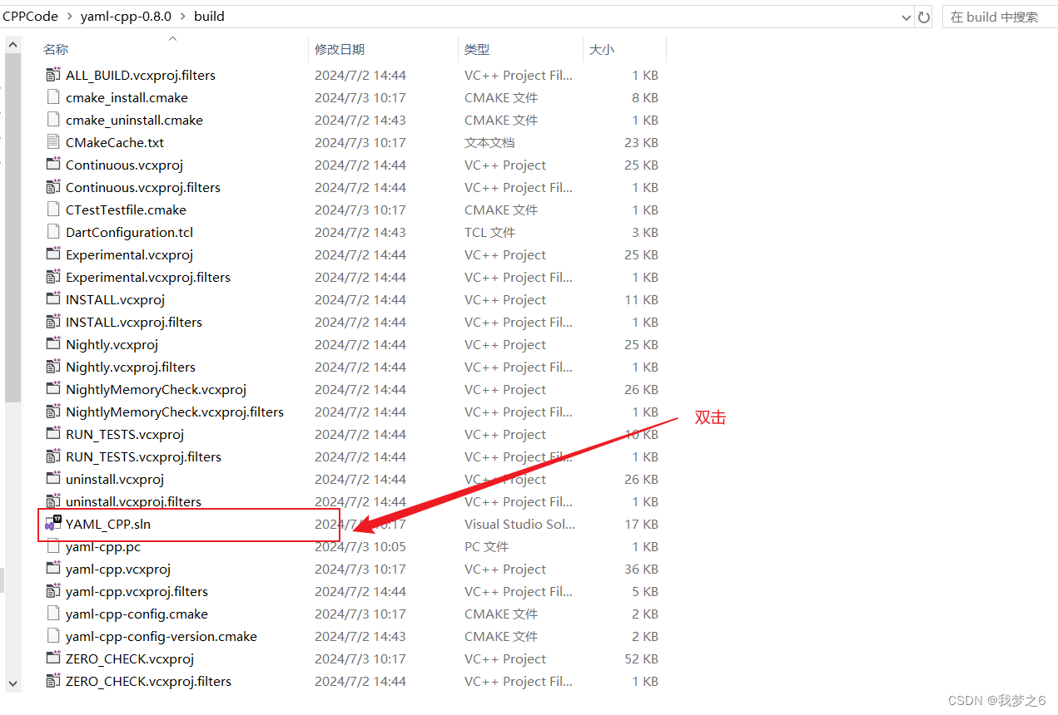
Task: Click the yaml-cpp.vcxproj VC++ project icon
Action: (52, 569)
